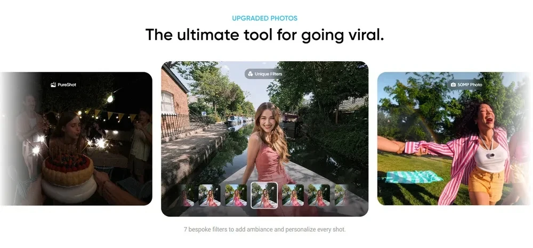Select the third filter thumbnail in strip
533x248 pixels.
(236, 195)
